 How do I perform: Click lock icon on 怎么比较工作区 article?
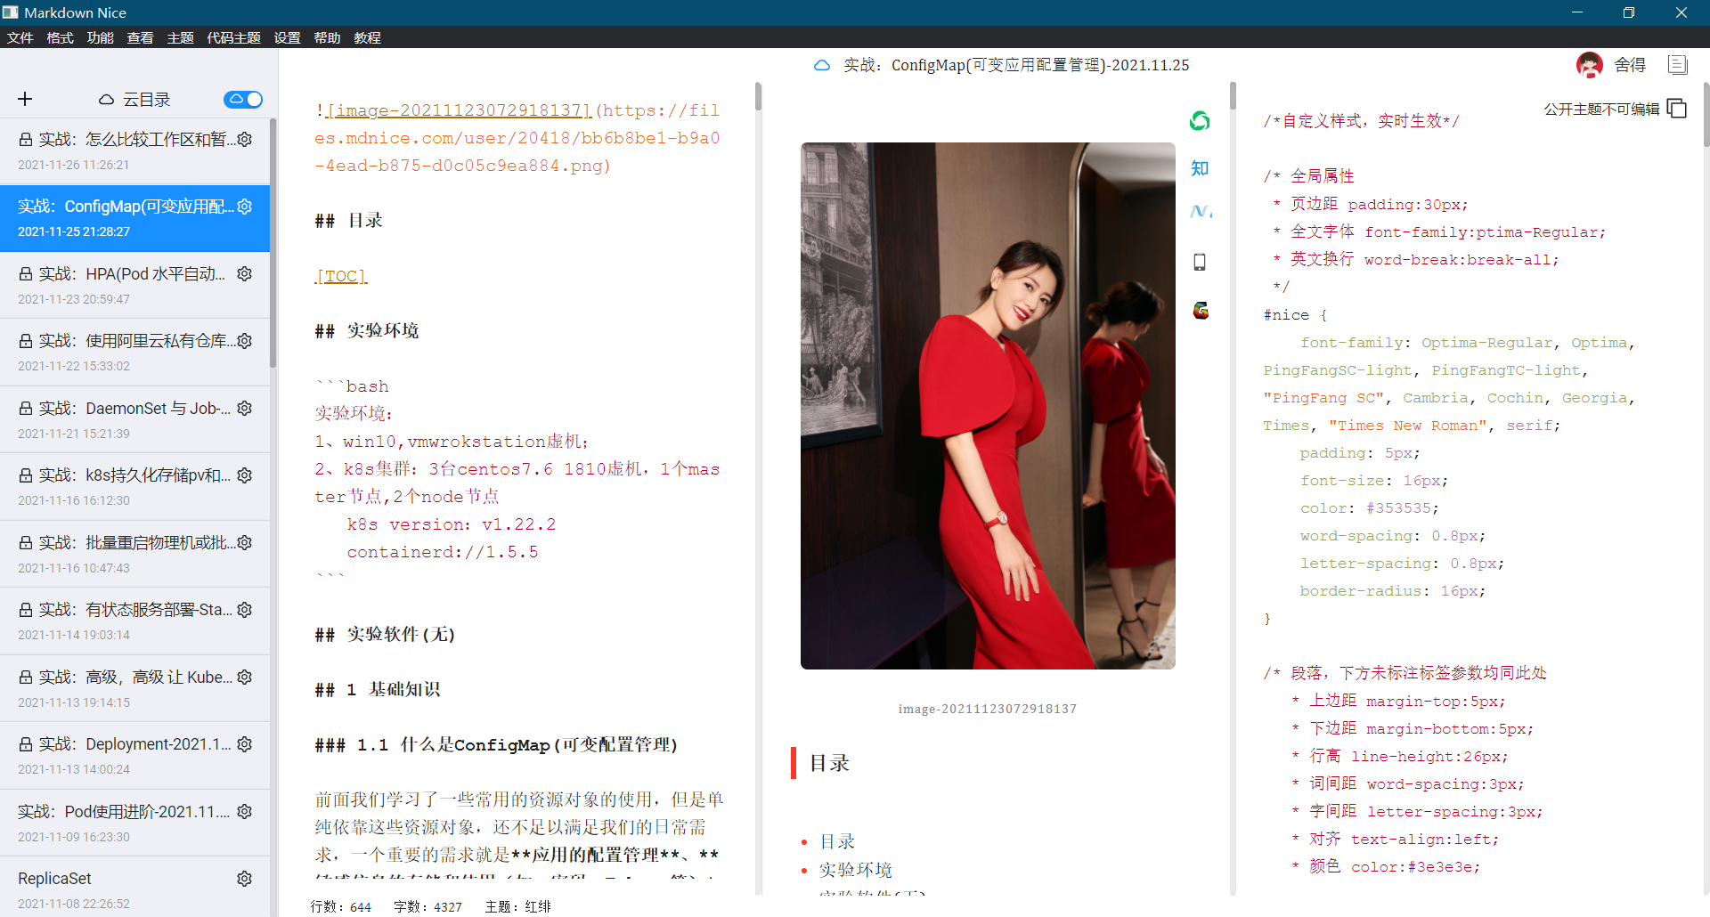click(26, 140)
